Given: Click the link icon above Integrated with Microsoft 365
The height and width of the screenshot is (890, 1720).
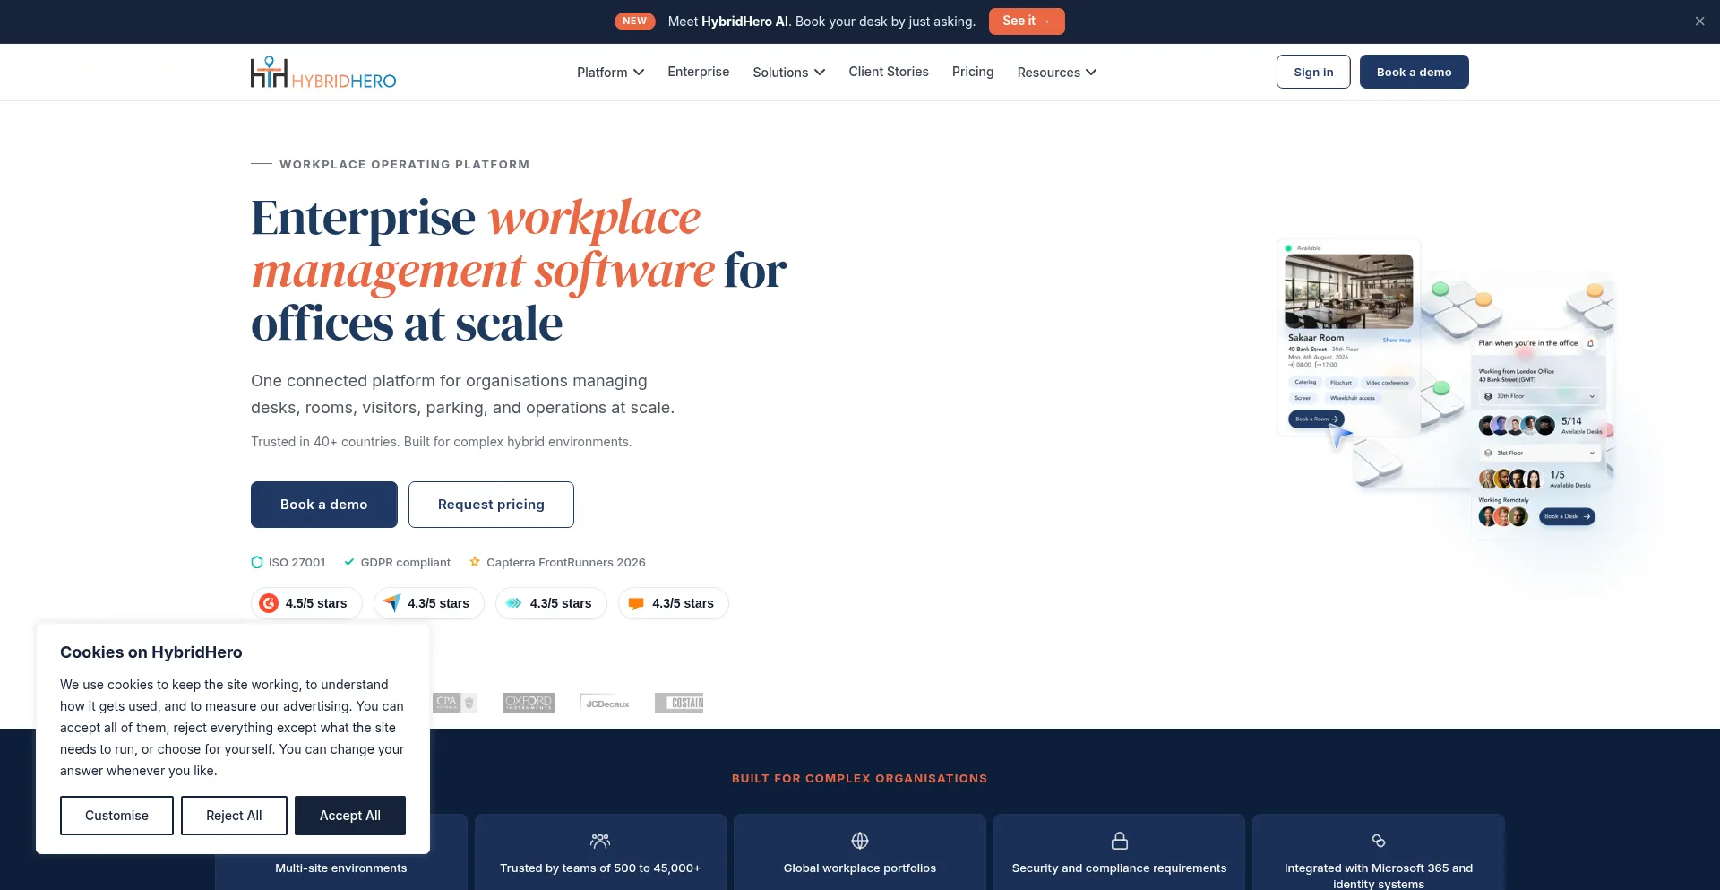Looking at the screenshot, I should 1379,841.
